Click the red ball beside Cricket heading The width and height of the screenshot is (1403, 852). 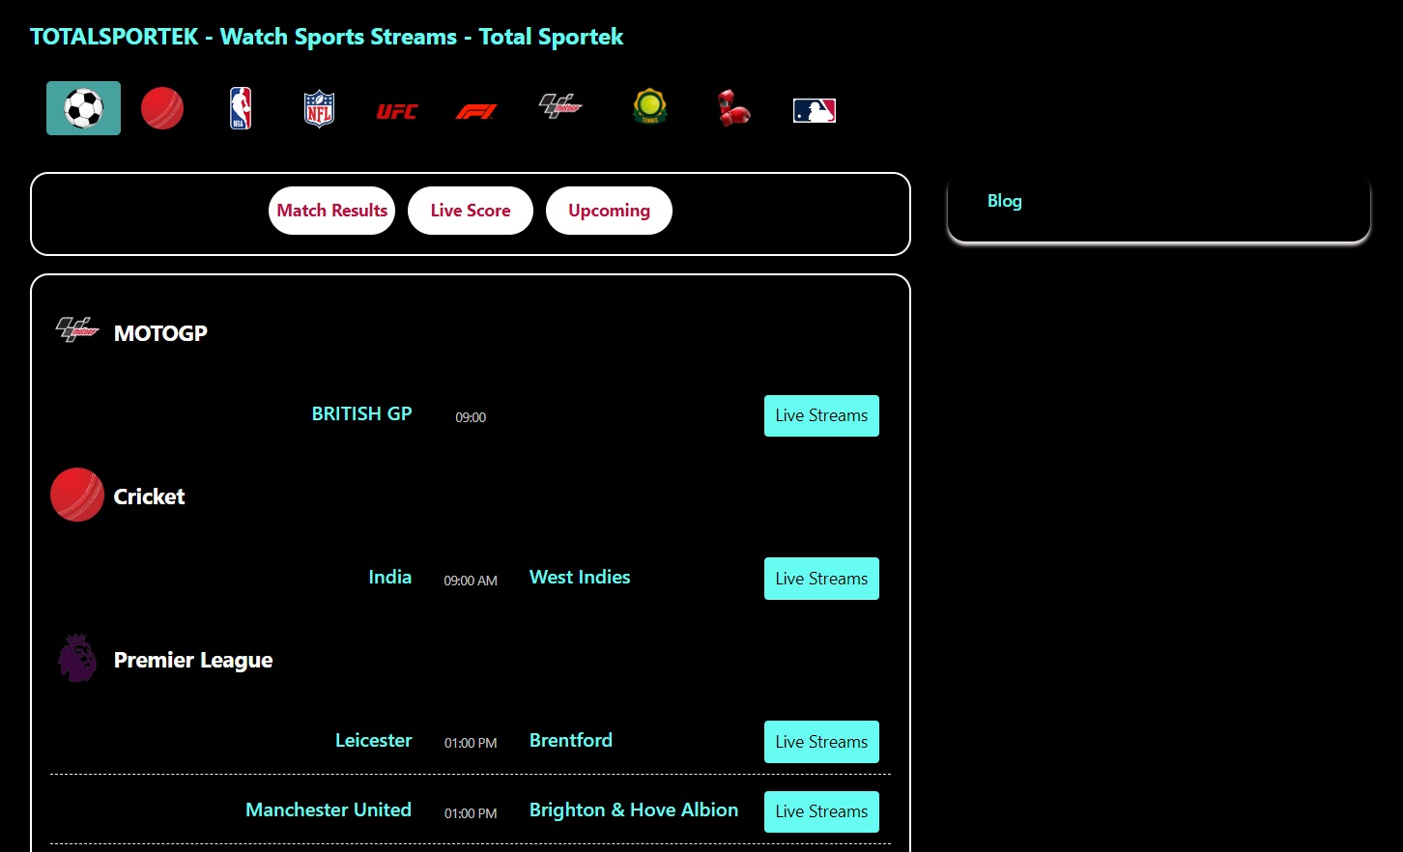(x=77, y=495)
